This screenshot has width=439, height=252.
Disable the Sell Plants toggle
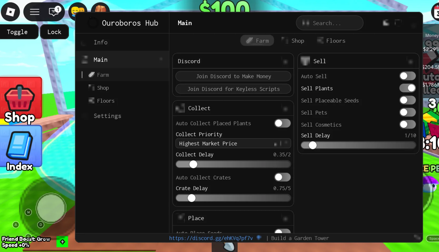[407, 88]
